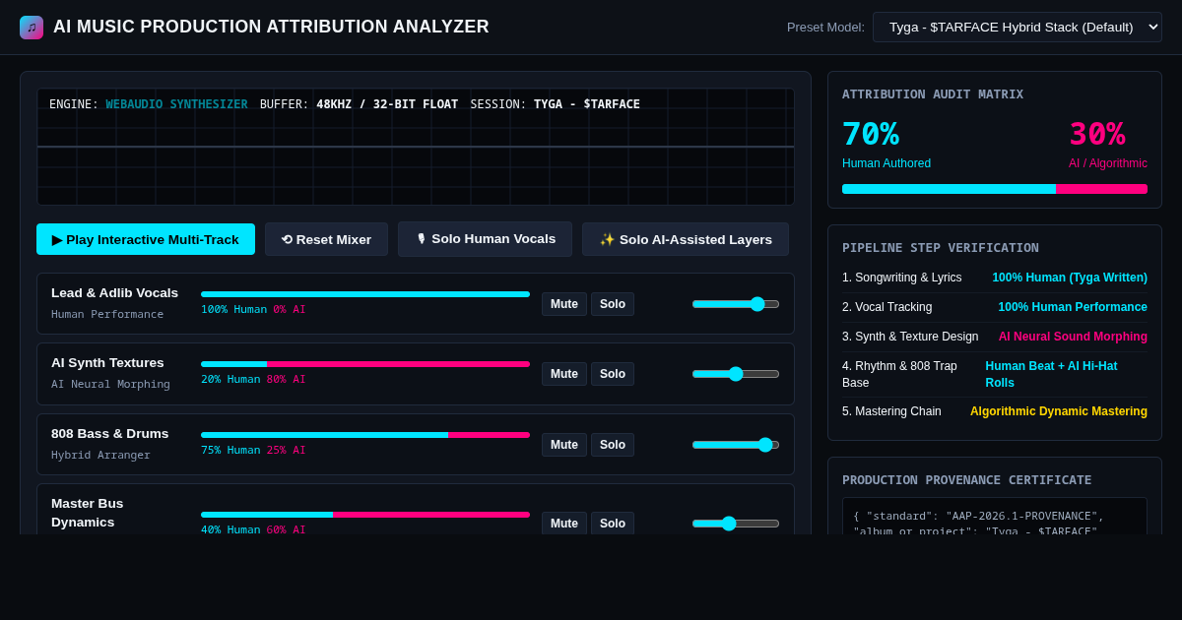The width and height of the screenshot is (1182, 620).
Task: Mute the AI Synth Textures track
Action: click(x=564, y=374)
